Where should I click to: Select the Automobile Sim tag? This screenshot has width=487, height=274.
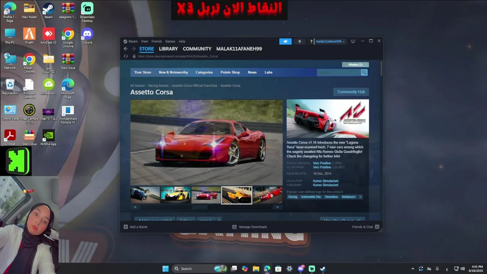(x=311, y=197)
